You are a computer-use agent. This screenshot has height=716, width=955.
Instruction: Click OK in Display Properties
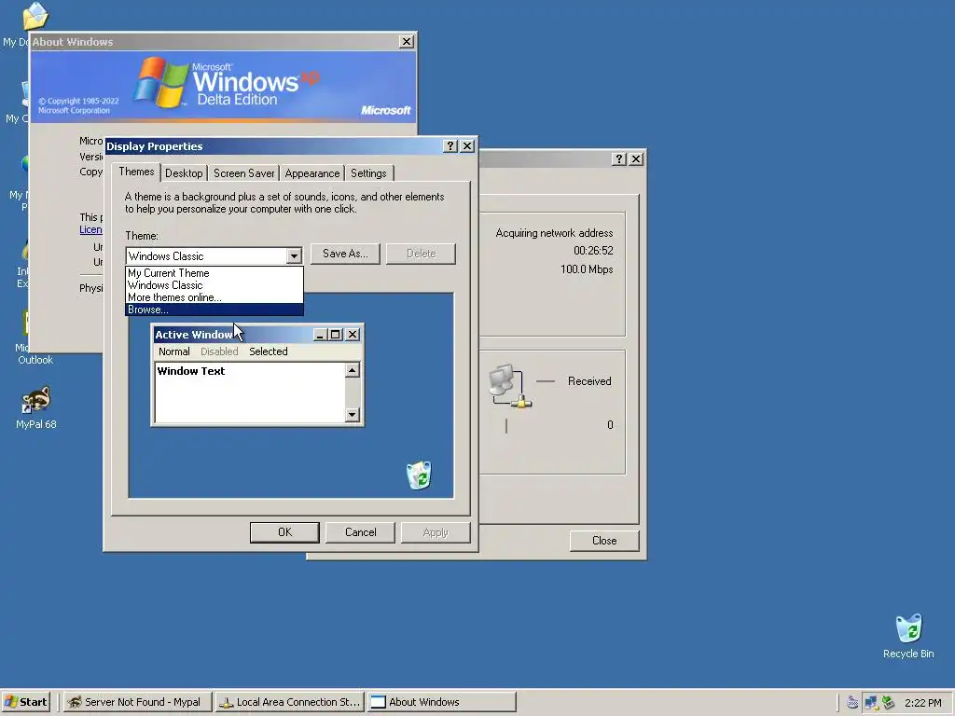coord(284,532)
